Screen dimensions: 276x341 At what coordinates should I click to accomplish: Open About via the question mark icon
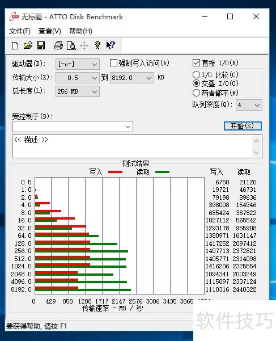97,45
